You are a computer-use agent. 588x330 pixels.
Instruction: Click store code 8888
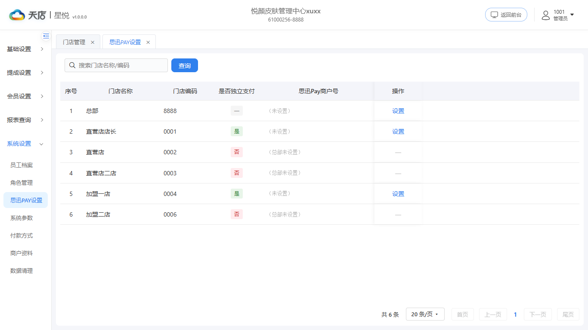pyautogui.click(x=170, y=111)
